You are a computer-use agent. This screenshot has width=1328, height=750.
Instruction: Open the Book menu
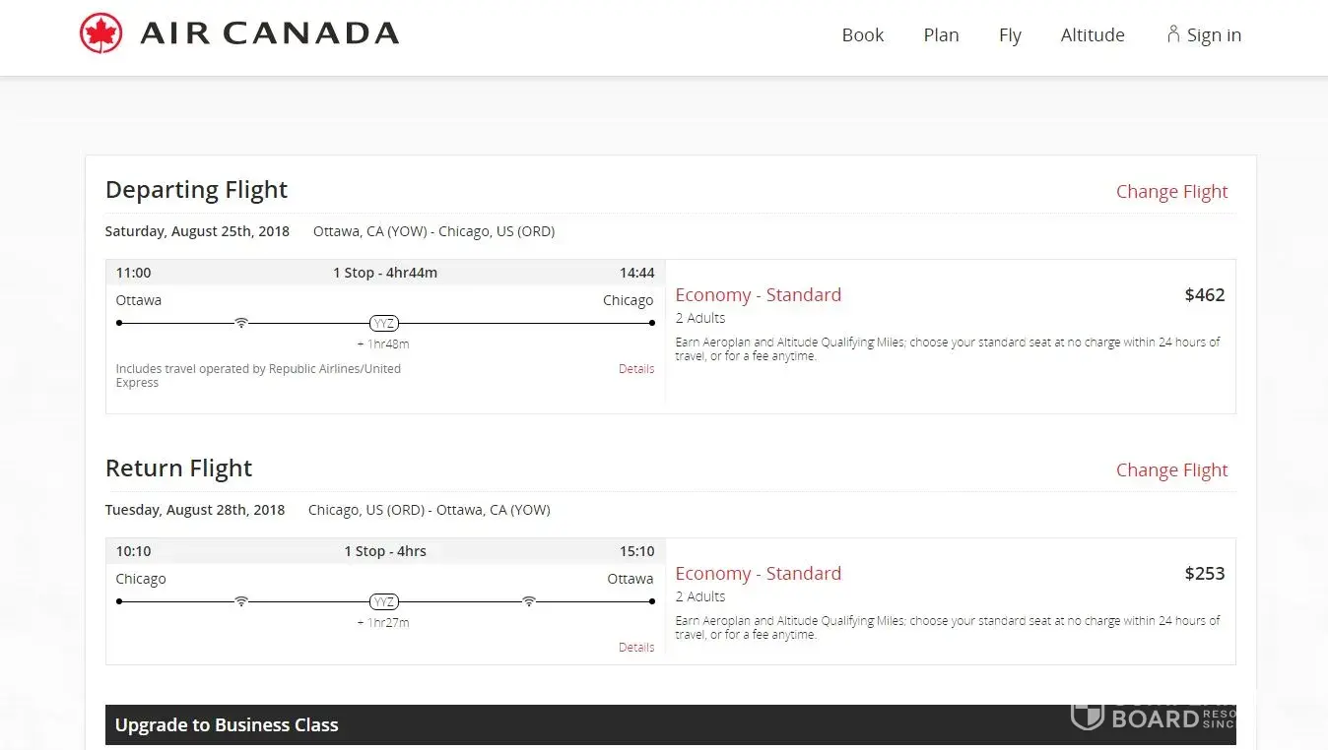click(x=862, y=35)
